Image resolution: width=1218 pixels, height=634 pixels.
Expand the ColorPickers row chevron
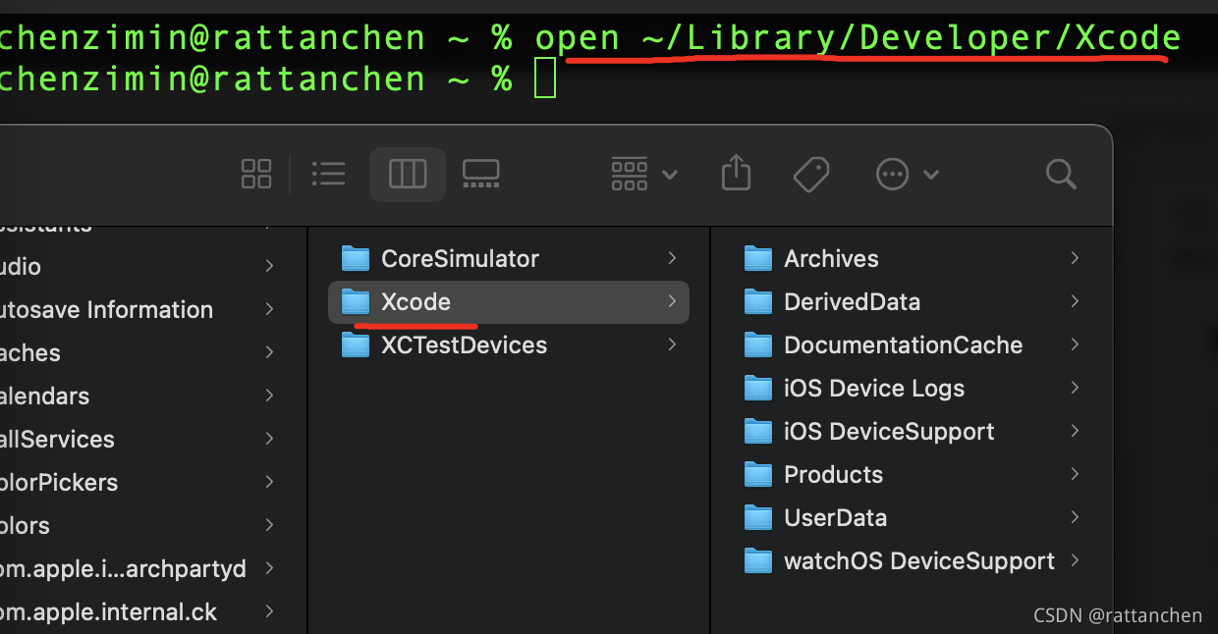[269, 482]
